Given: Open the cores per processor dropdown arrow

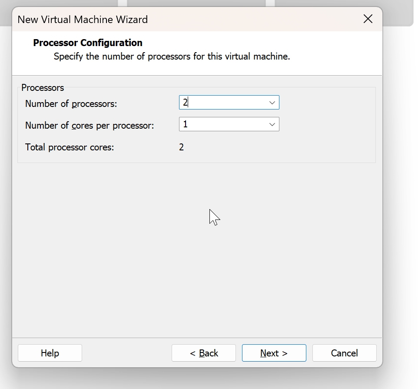Looking at the screenshot, I should [272, 124].
